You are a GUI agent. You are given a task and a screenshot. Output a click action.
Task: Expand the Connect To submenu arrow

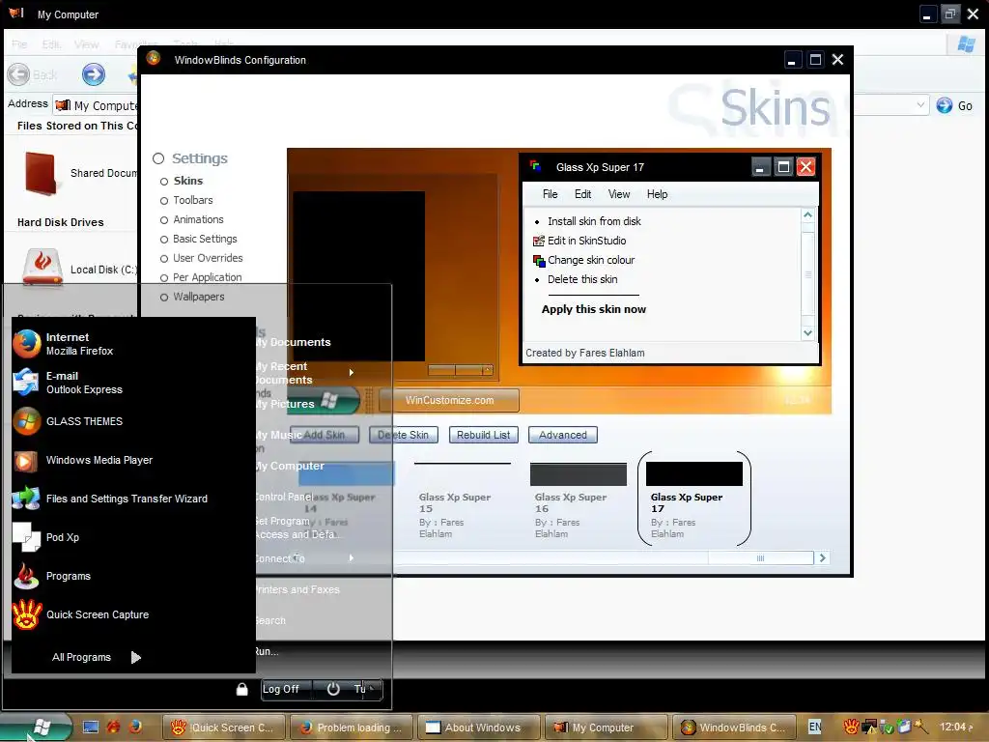(352, 557)
